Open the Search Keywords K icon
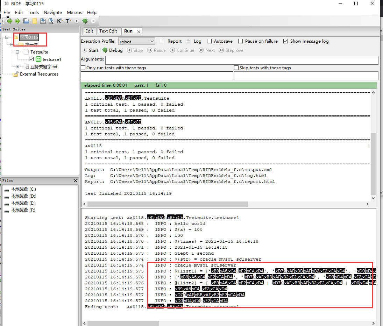383x326 pixels. point(59,21)
